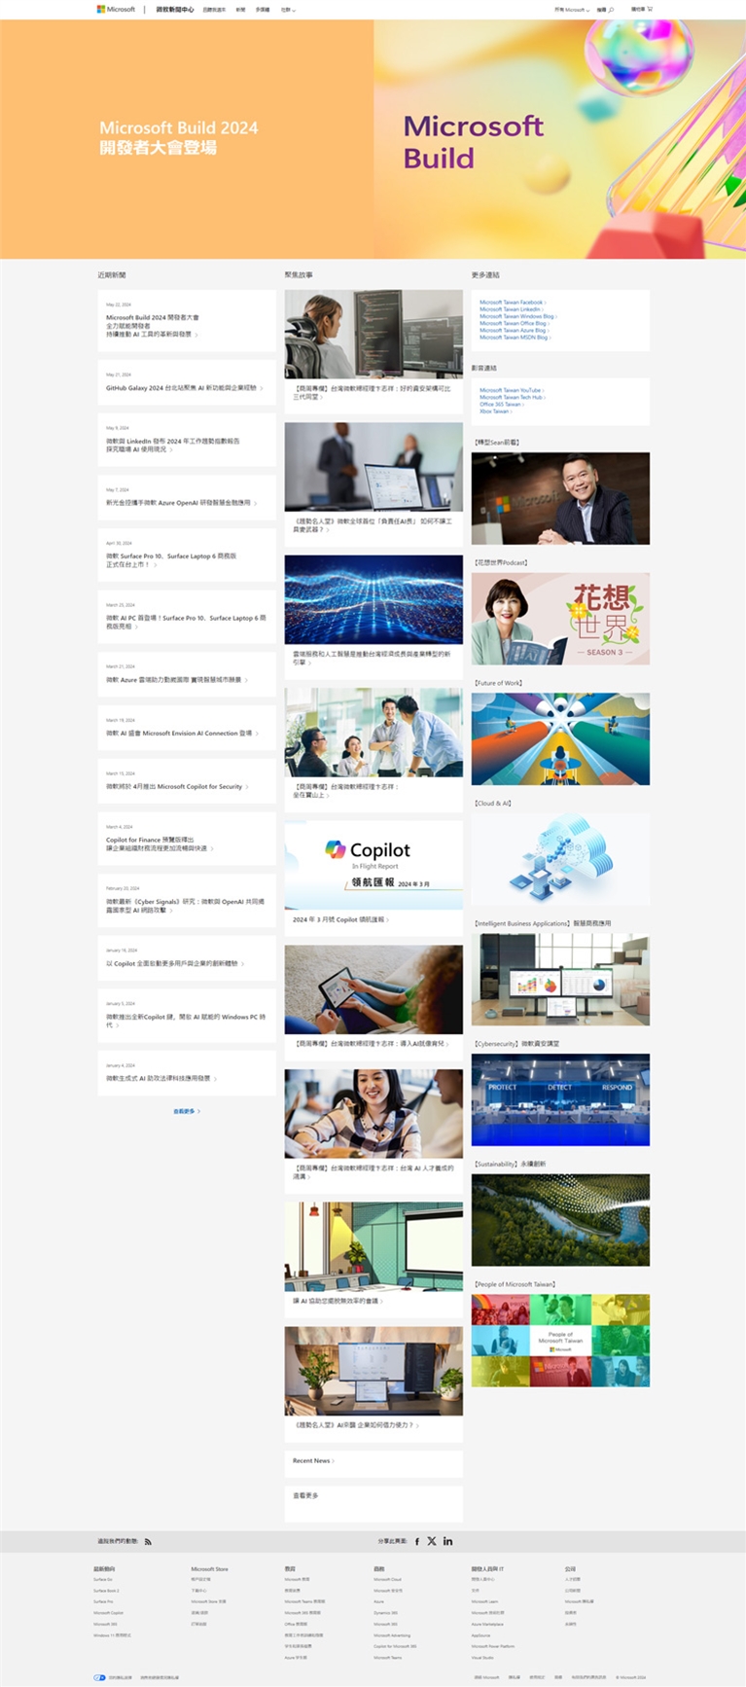
Task: Open People of Microsoft Taiwan collage
Action: pyautogui.click(x=560, y=1341)
